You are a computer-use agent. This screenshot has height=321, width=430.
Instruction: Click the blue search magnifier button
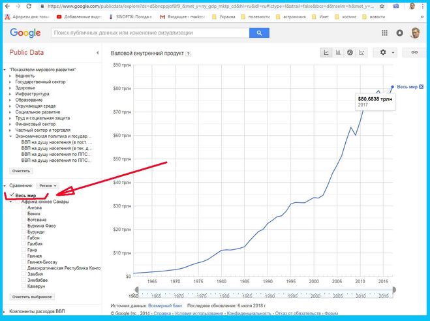click(x=258, y=33)
